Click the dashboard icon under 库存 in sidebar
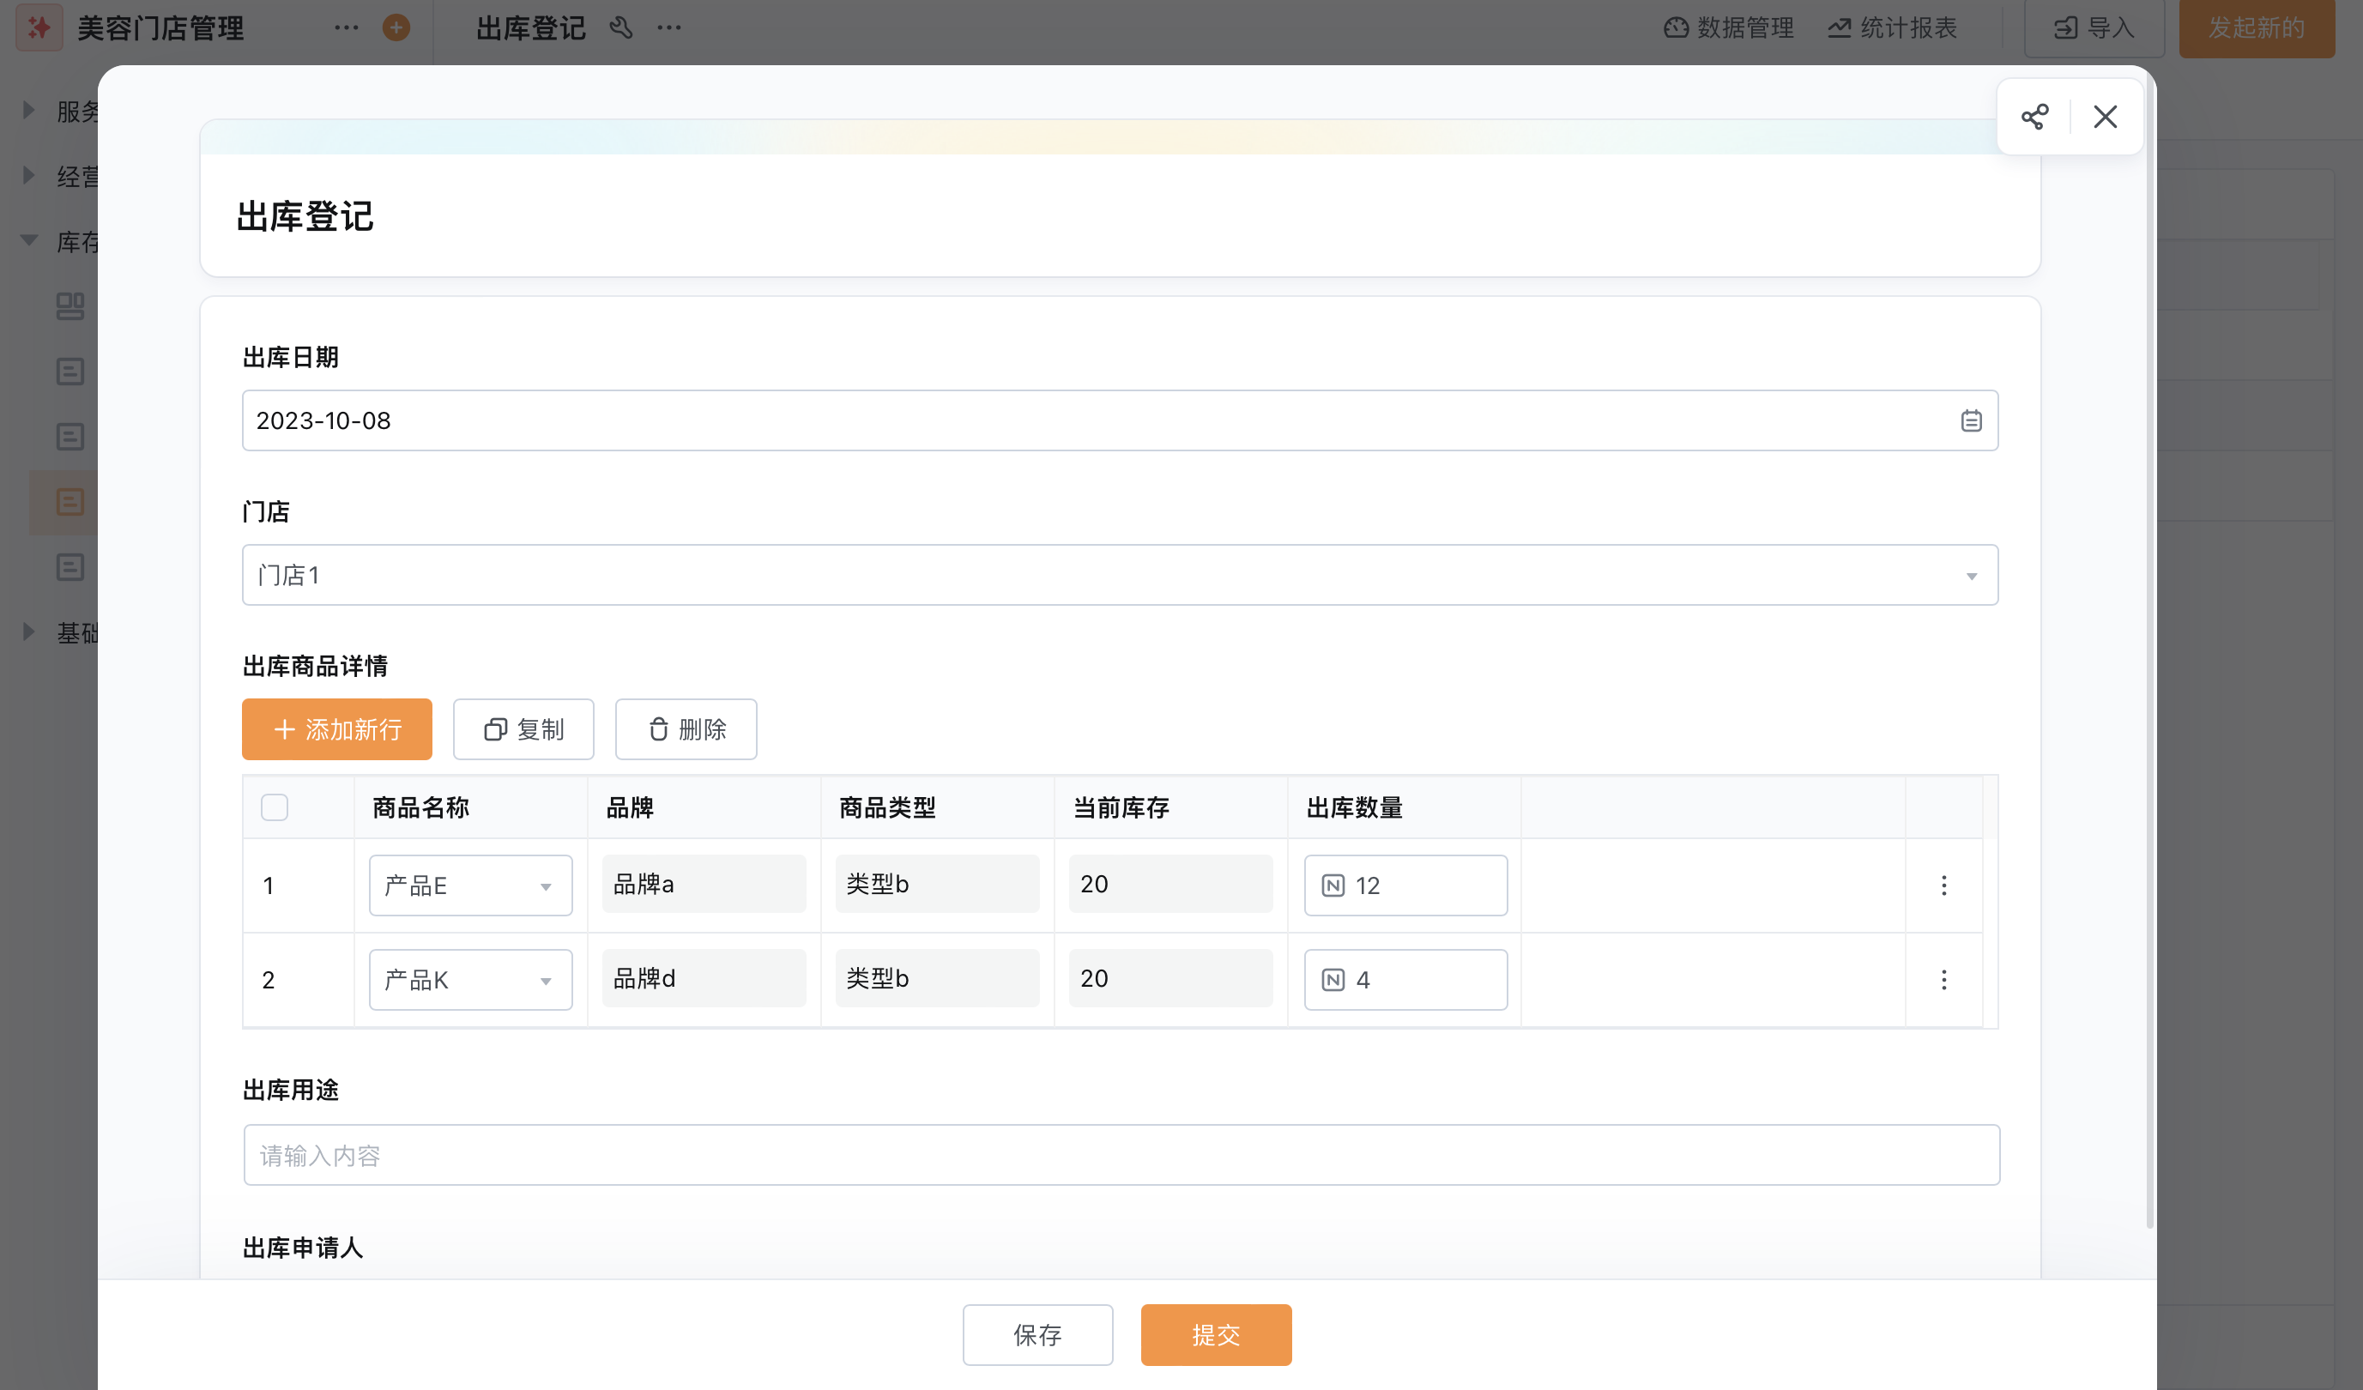The image size is (2363, 1390). pos(70,305)
